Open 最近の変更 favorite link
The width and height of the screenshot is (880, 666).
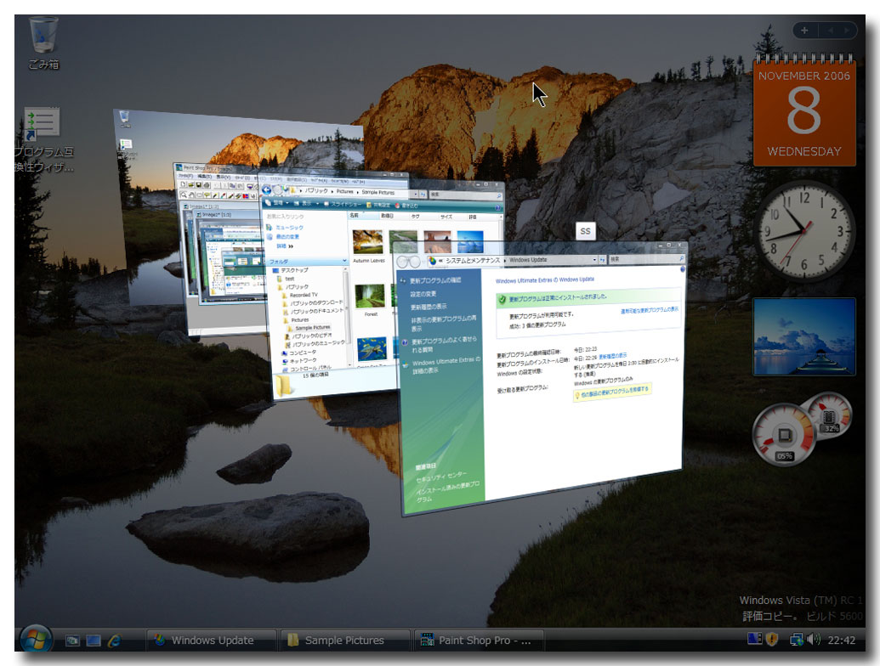tap(287, 236)
